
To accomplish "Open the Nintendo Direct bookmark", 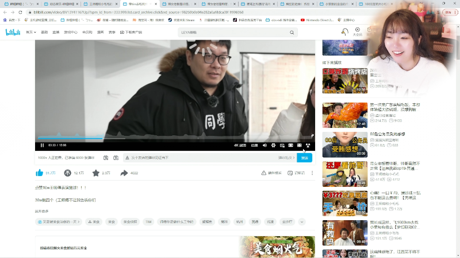I will (317, 20).
